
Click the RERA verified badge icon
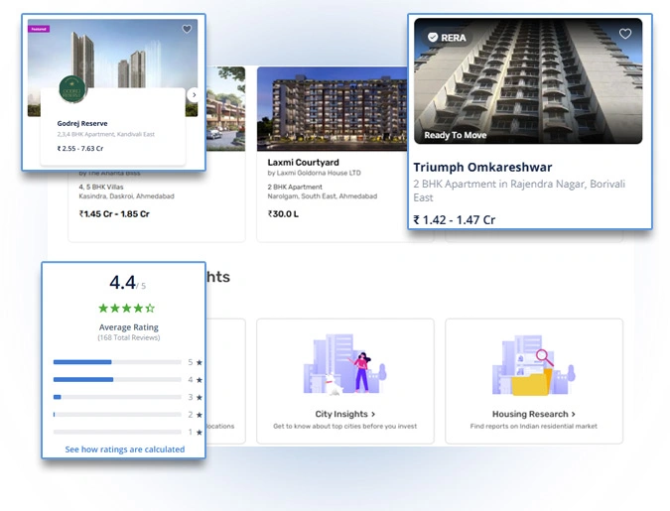click(433, 37)
